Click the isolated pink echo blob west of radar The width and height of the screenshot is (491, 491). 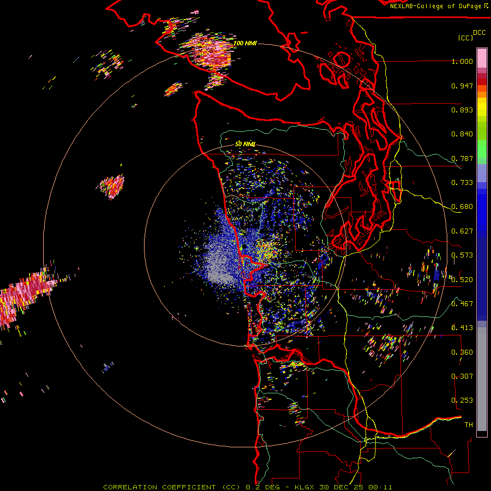pyautogui.click(x=112, y=187)
